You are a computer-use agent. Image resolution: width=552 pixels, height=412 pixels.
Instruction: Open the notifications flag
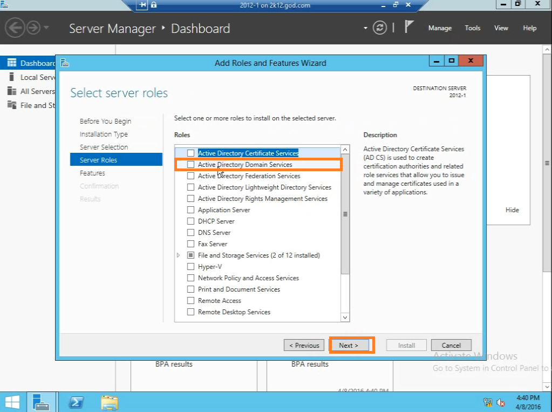(x=408, y=27)
